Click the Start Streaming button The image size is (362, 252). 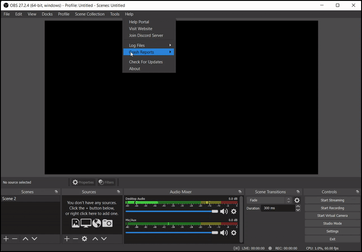(332, 200)
